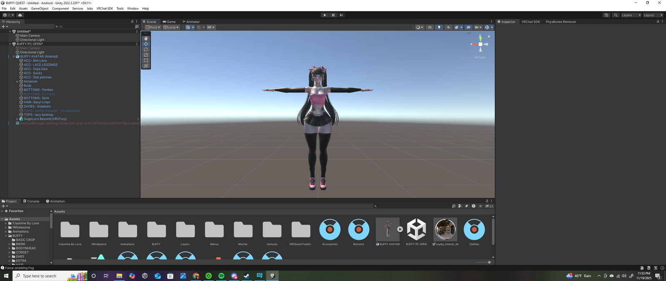Open the Layers dropdown
666x281 pixels.
(x=631, y=15)
